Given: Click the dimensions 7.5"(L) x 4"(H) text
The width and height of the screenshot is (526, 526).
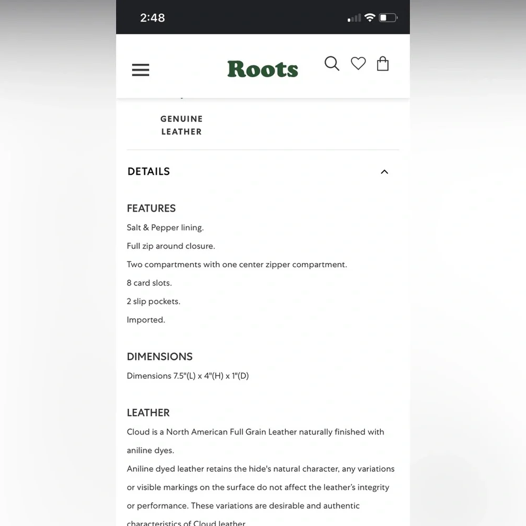Looking at the screenshot, I should click(x=188, y=376).
